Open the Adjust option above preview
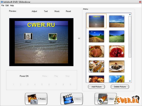The width and height of the screenshot is (142, 106). (34, 11)
